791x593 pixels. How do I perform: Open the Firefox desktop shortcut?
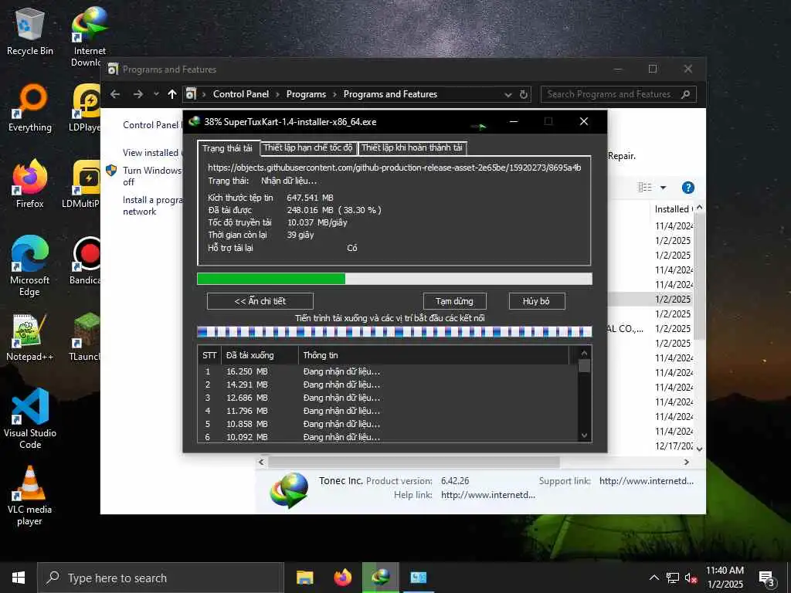pos(30,184)
